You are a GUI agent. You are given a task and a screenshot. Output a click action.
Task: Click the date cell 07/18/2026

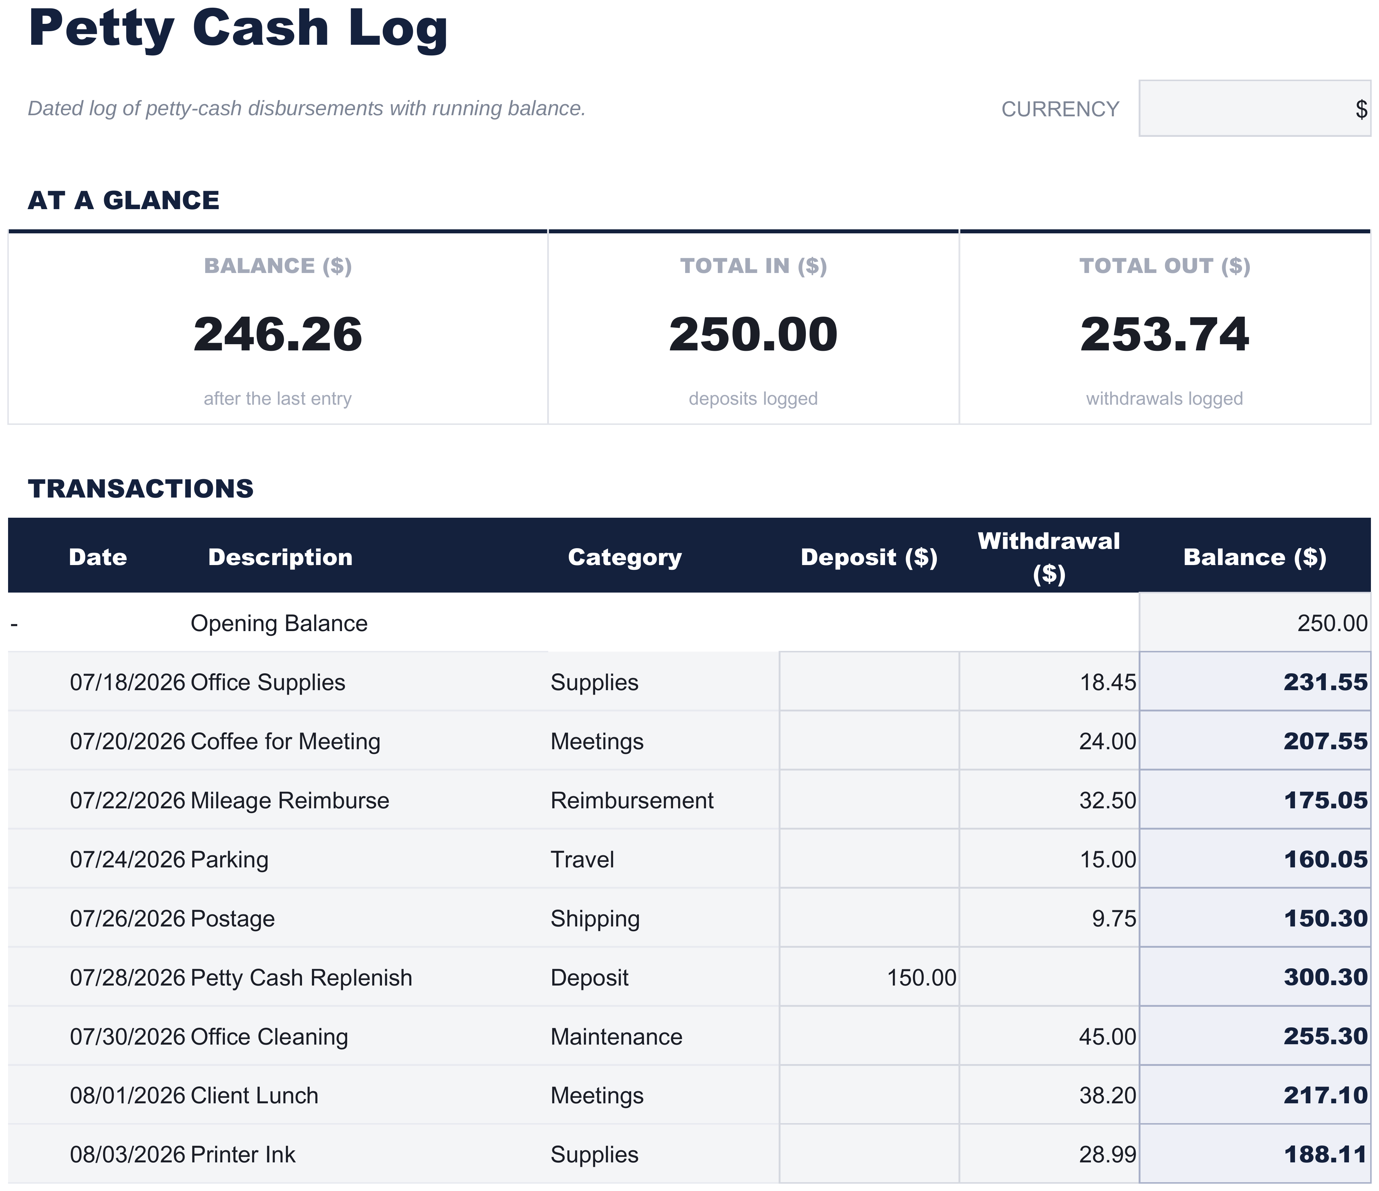[x=98, y=682]
